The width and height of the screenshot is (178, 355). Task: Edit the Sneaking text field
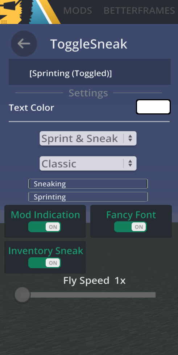pos(88,183)
